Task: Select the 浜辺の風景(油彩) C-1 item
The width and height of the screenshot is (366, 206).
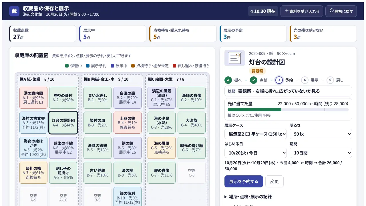Action: click(162, 98)
